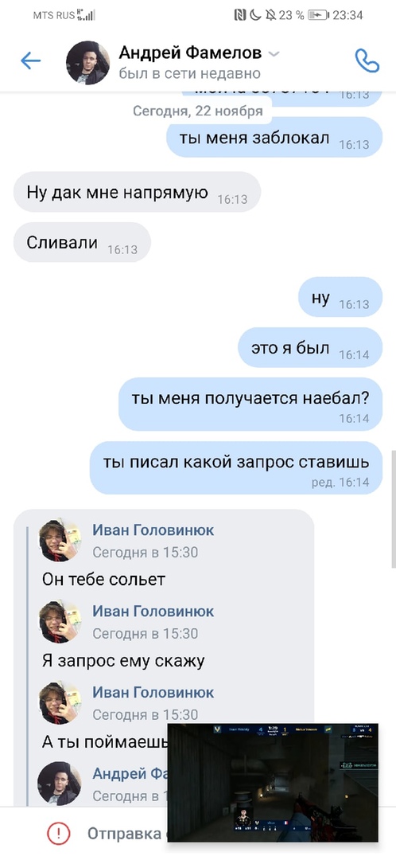The width and height of the screenshot is (396, 860).
Task: Tap edited message 'ты писал какой запрос ставишь'
Action: click(236, 468)
